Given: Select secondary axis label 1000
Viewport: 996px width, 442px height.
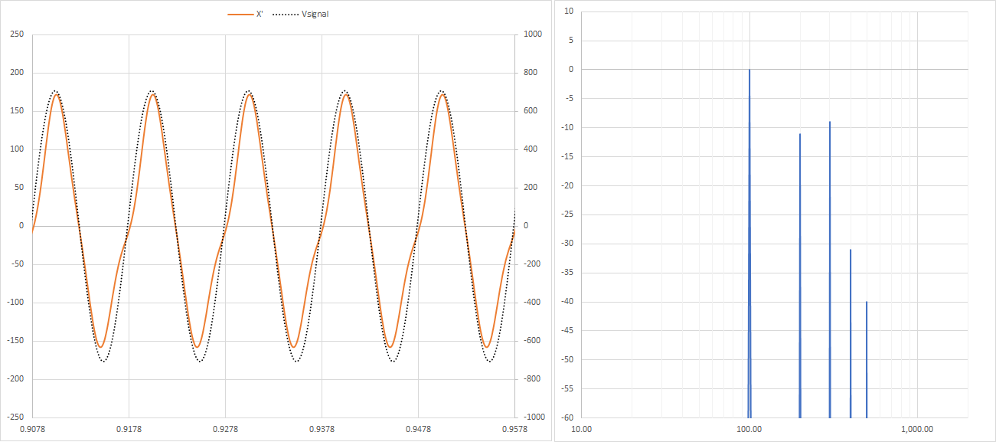Looking at the screenshot, I should click(x=533, y=34).
